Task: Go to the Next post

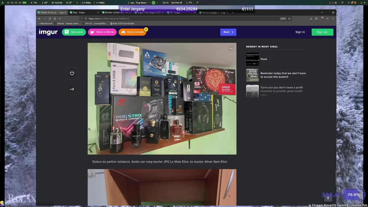Action: (228, 32)
